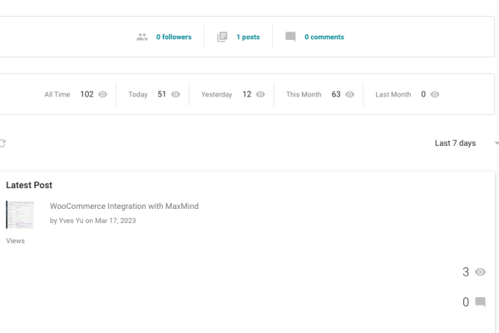
Task: Click the Views label under the post
Action: pos(15,241)
